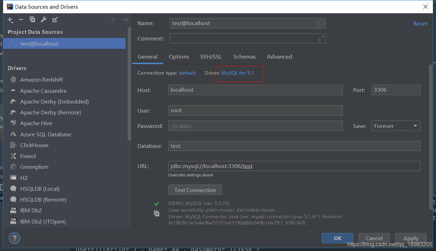This screenshot has width=436, height=251.
Task: Click the hidden Password field
Action: click(x=255, y=126)
